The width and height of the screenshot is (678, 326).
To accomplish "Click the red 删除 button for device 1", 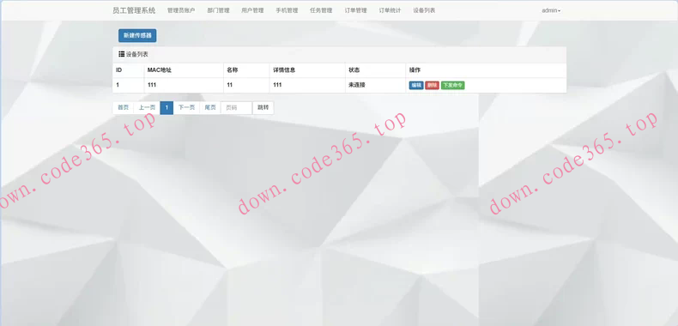I will tap(432, 85).
